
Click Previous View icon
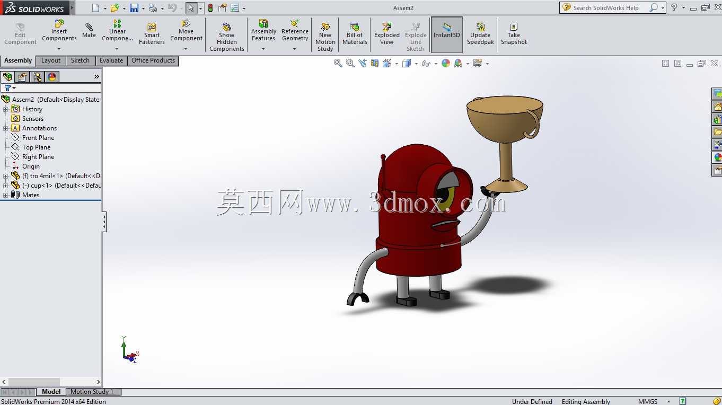tap(363, 63)
